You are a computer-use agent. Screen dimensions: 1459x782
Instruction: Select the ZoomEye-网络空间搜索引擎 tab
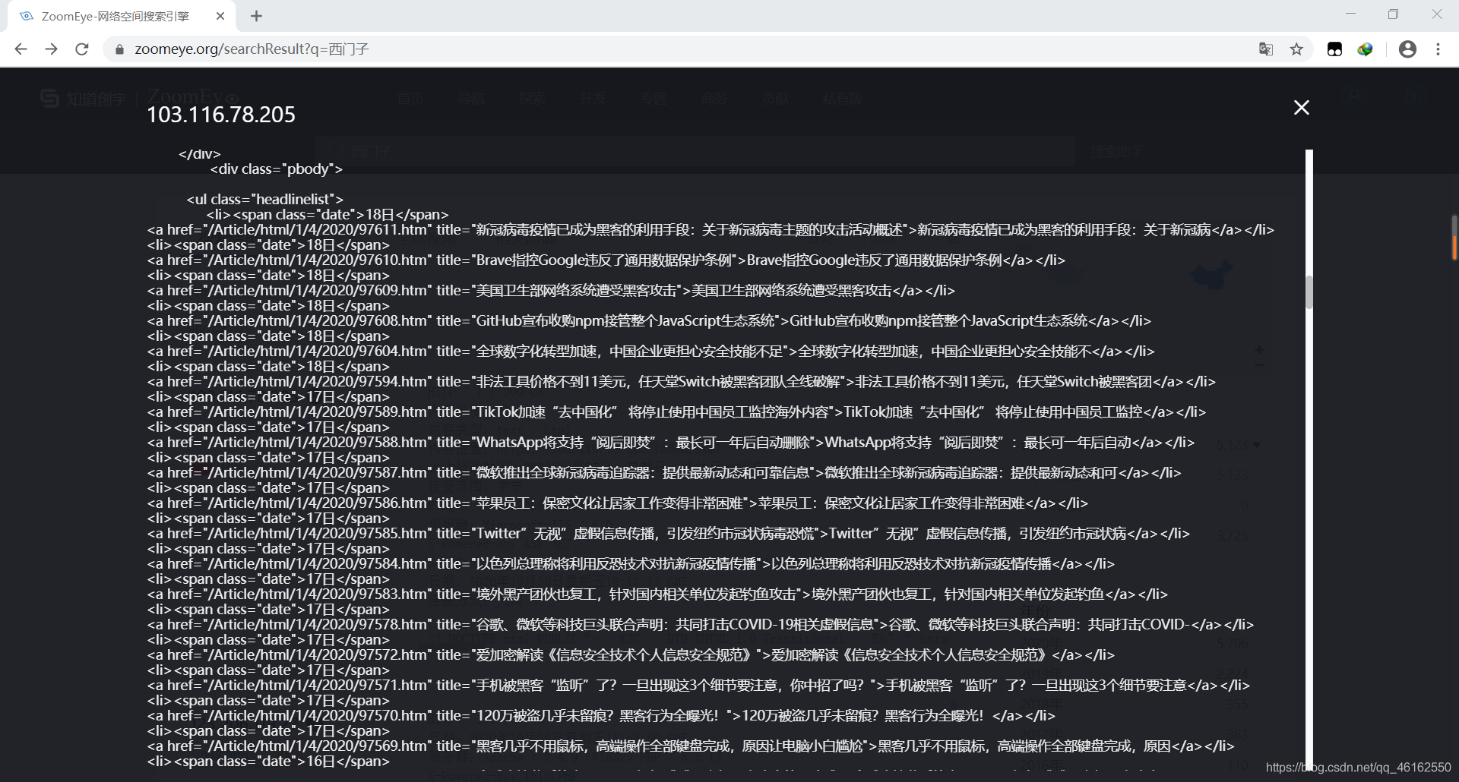(122, 16)
